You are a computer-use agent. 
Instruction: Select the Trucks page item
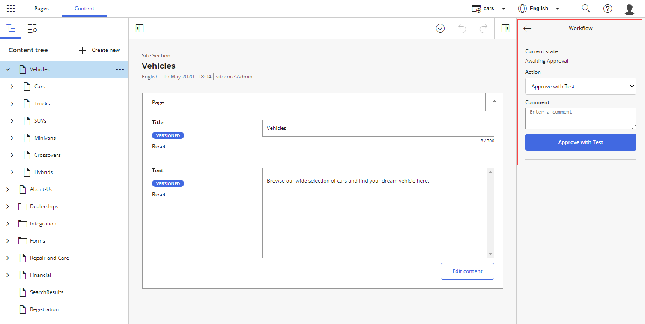point(42,104)
